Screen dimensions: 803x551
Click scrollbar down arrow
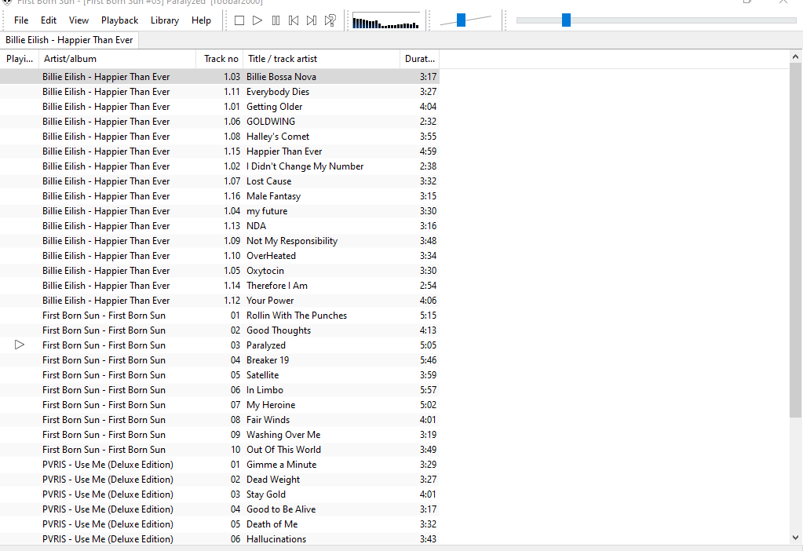(x=795, y=538)
